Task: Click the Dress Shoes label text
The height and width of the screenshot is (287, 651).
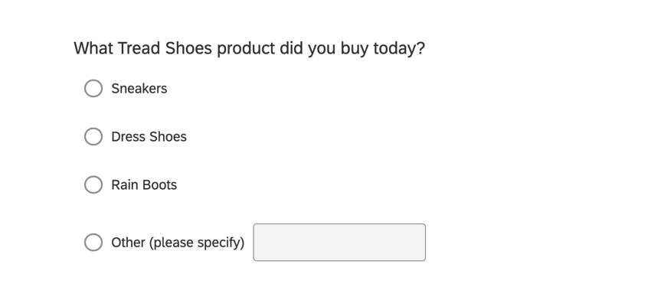Action: [x=149, y=136]
